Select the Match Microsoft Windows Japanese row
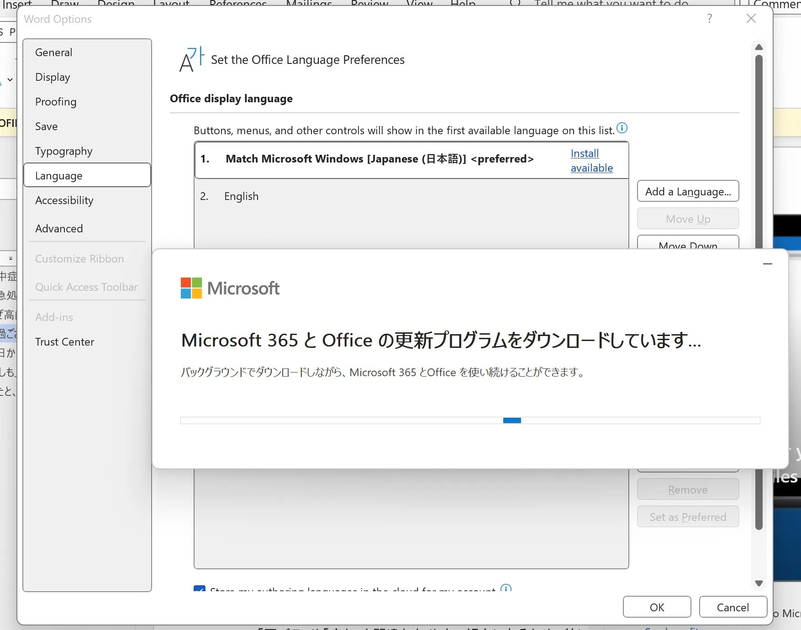 [411, 160]
